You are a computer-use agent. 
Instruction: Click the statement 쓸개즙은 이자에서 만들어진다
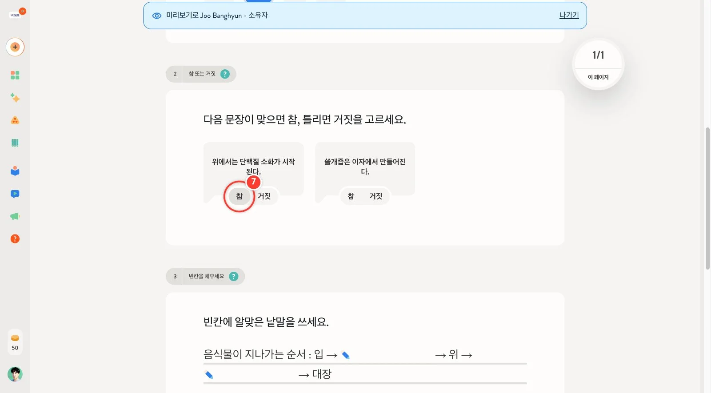point(365,167)
